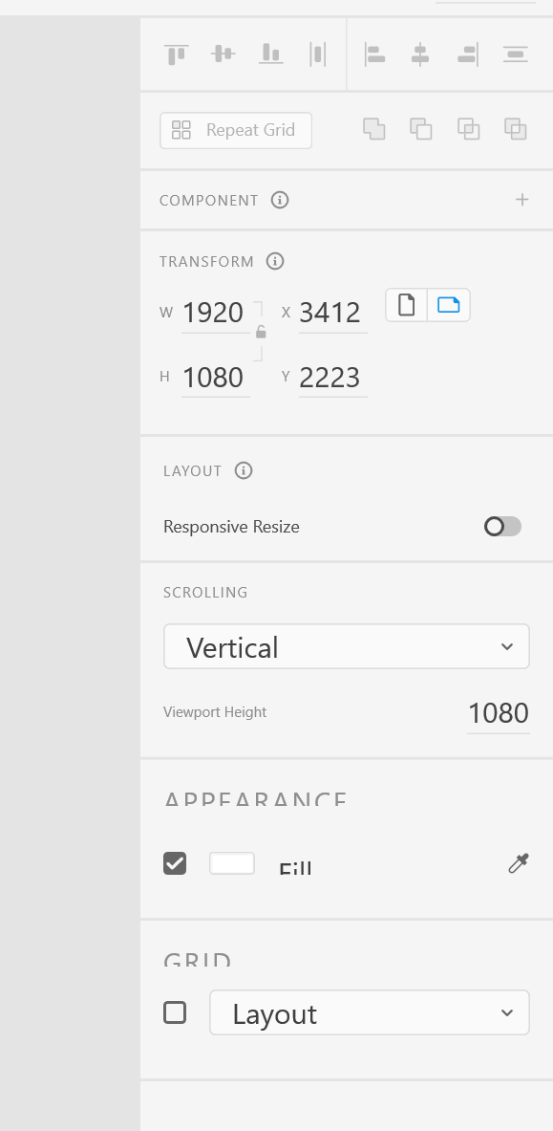
Task: Enable Responsive Resize
Action: pos(501,527)
